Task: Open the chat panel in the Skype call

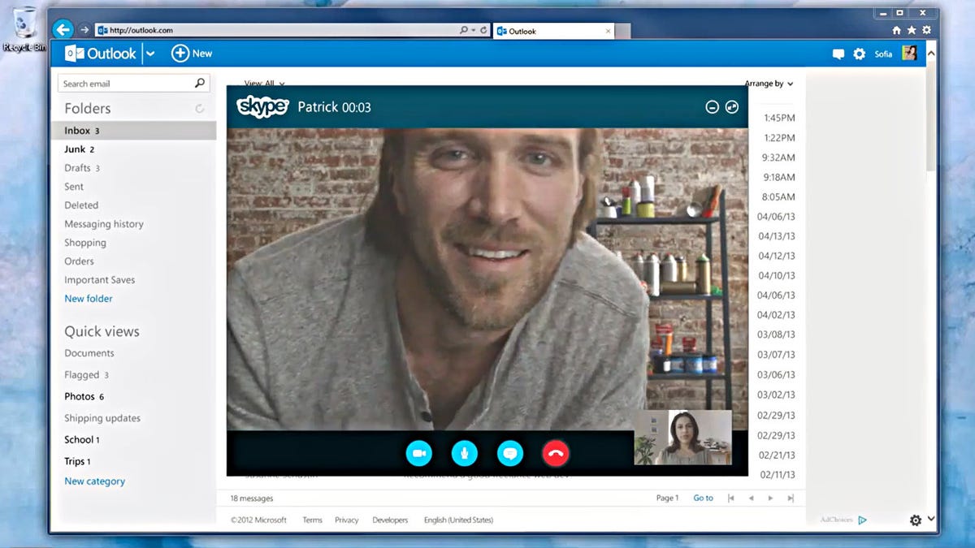Action: pos(509,453)
